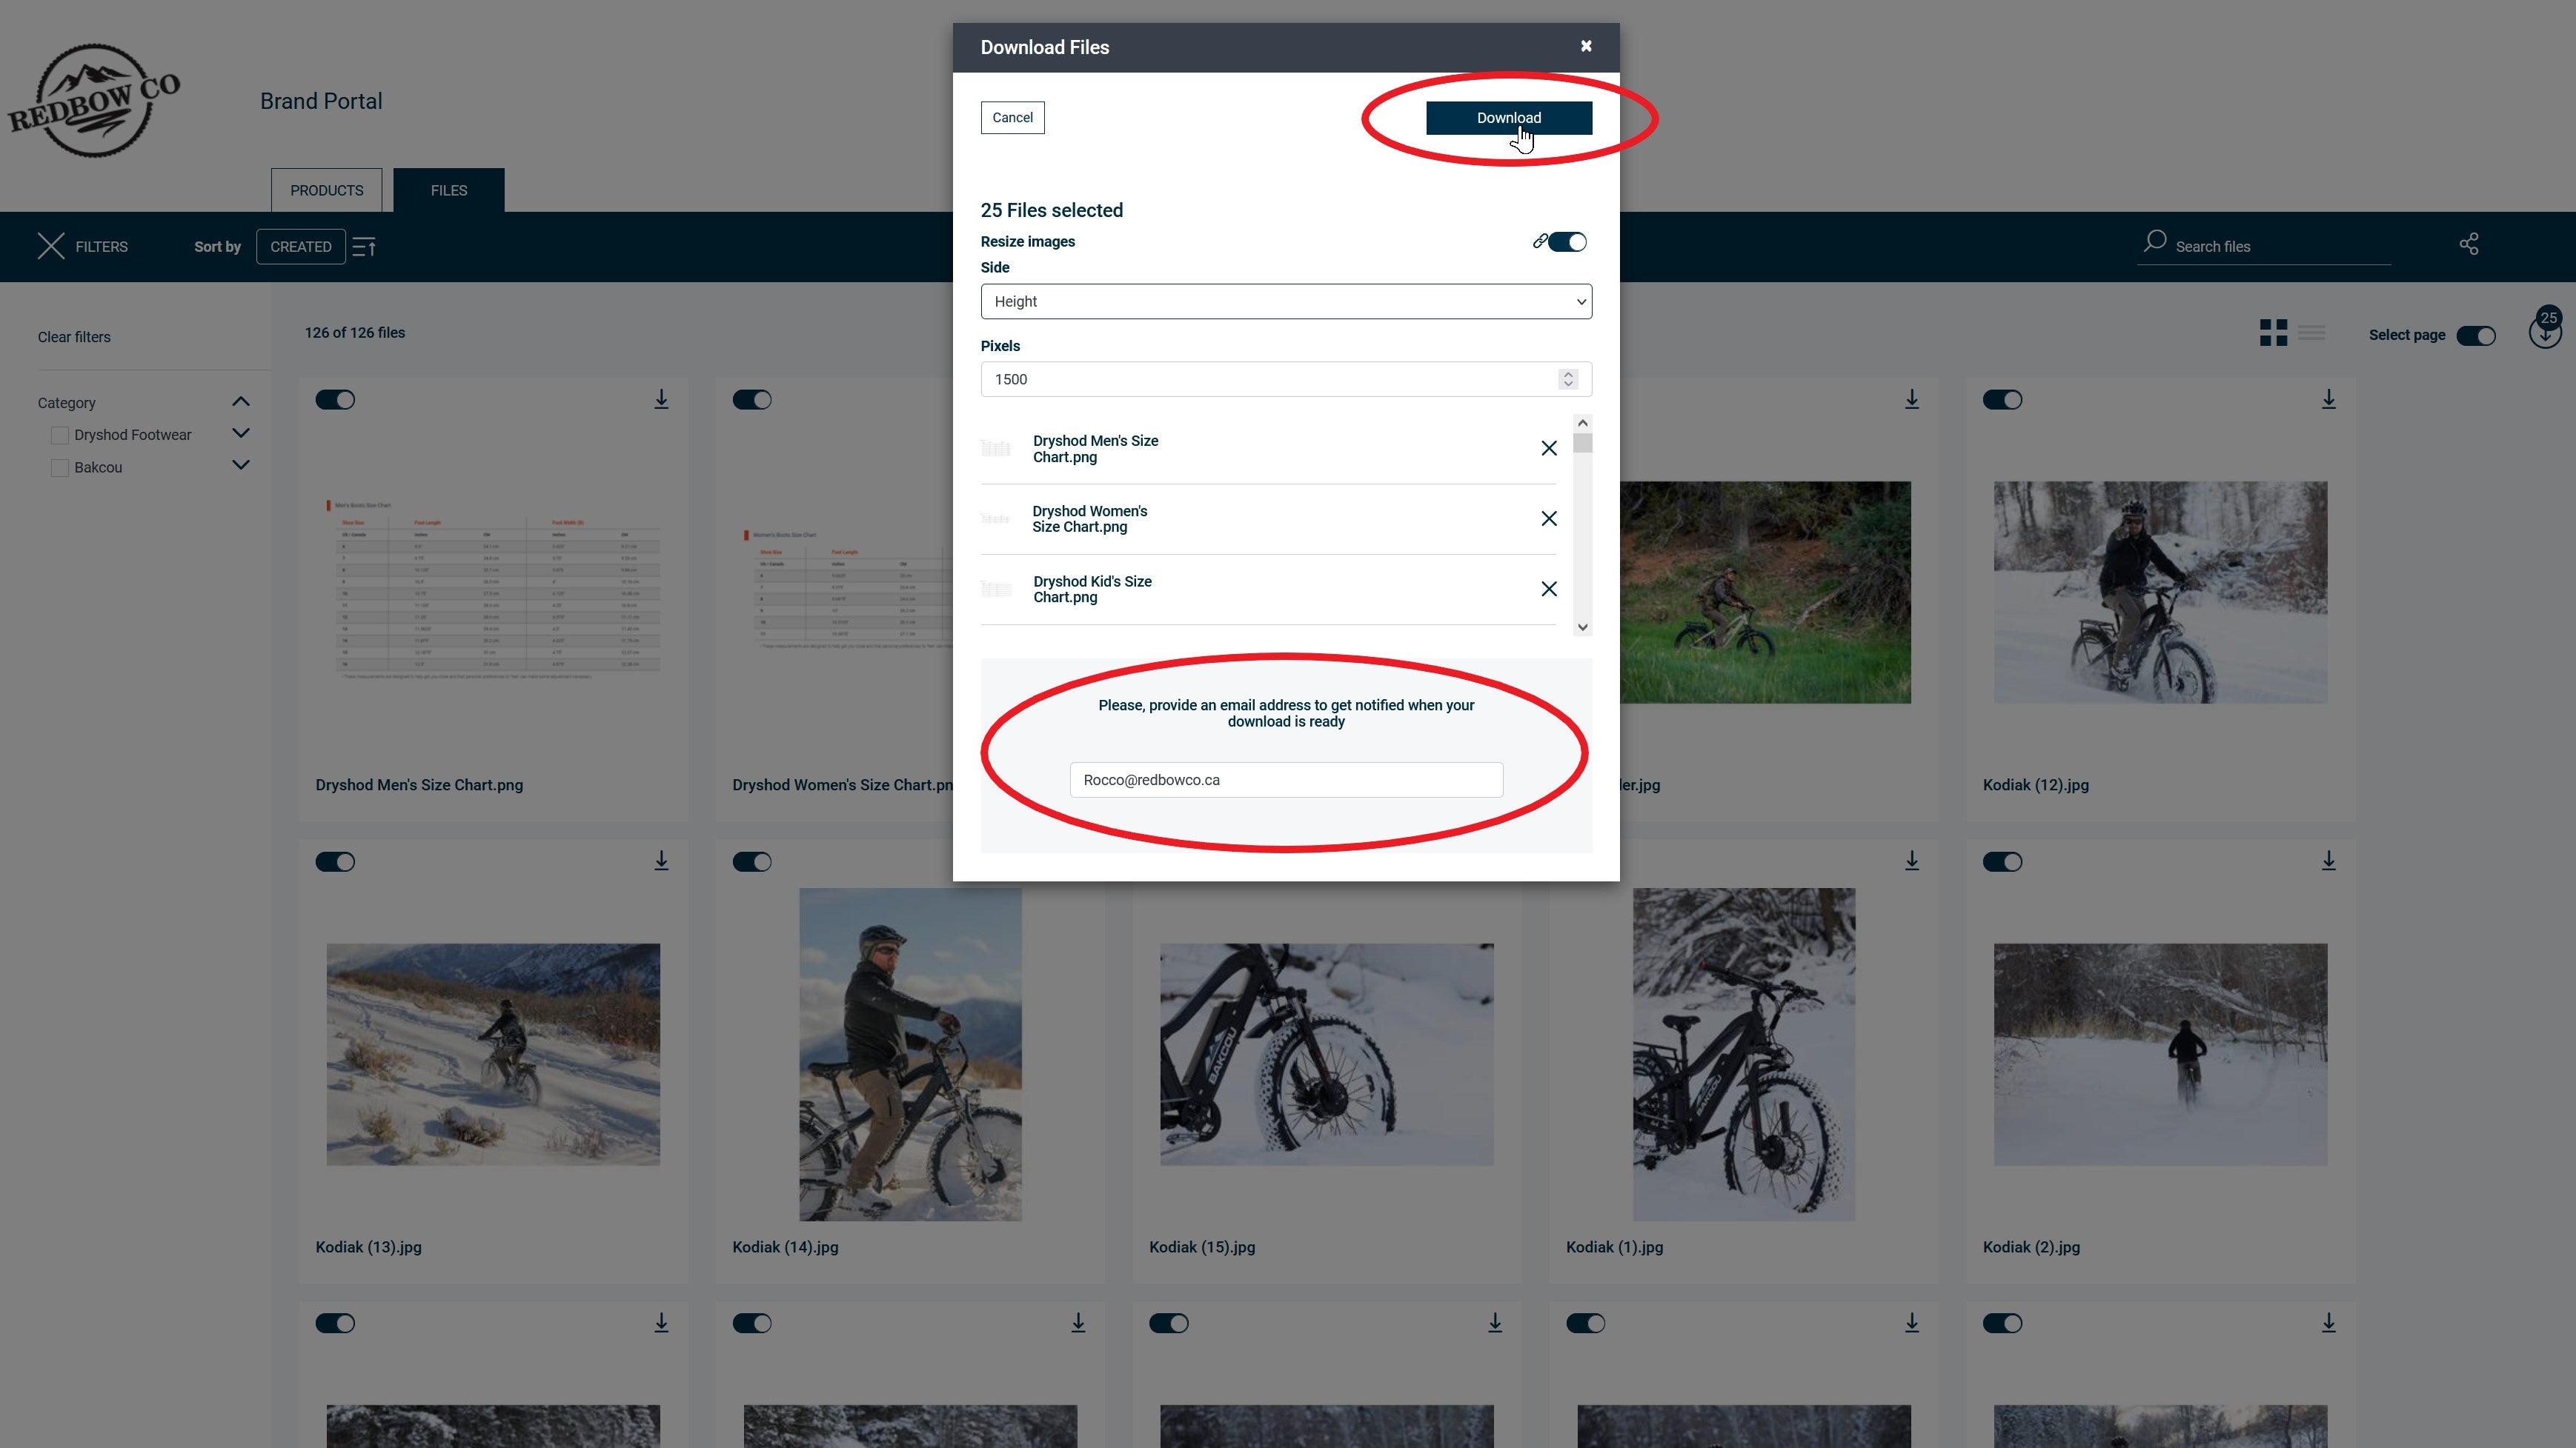
Task: Click the download icon on Dryshod Men's Size Chart
Action: (x=662, y=399)
